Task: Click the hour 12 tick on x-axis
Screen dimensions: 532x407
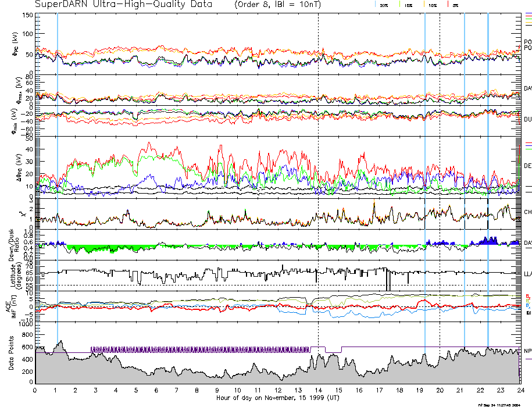Action: tap(278, 390)
